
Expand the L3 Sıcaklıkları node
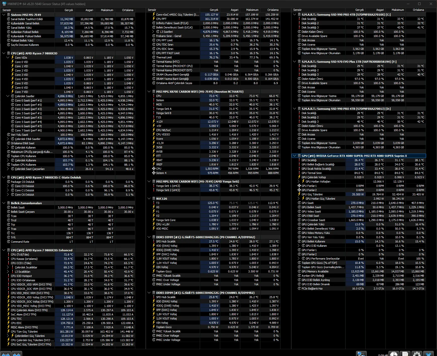[x=8, y=272]
